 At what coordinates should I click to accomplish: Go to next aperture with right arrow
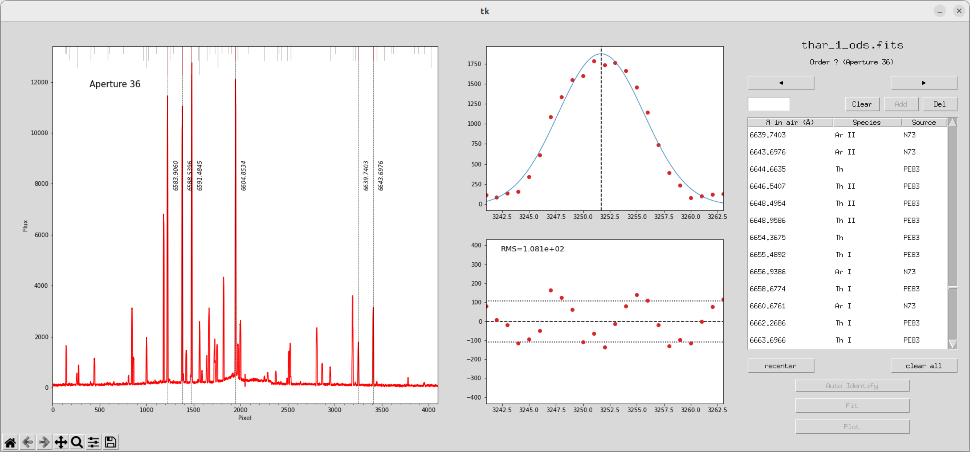point(923,83)
